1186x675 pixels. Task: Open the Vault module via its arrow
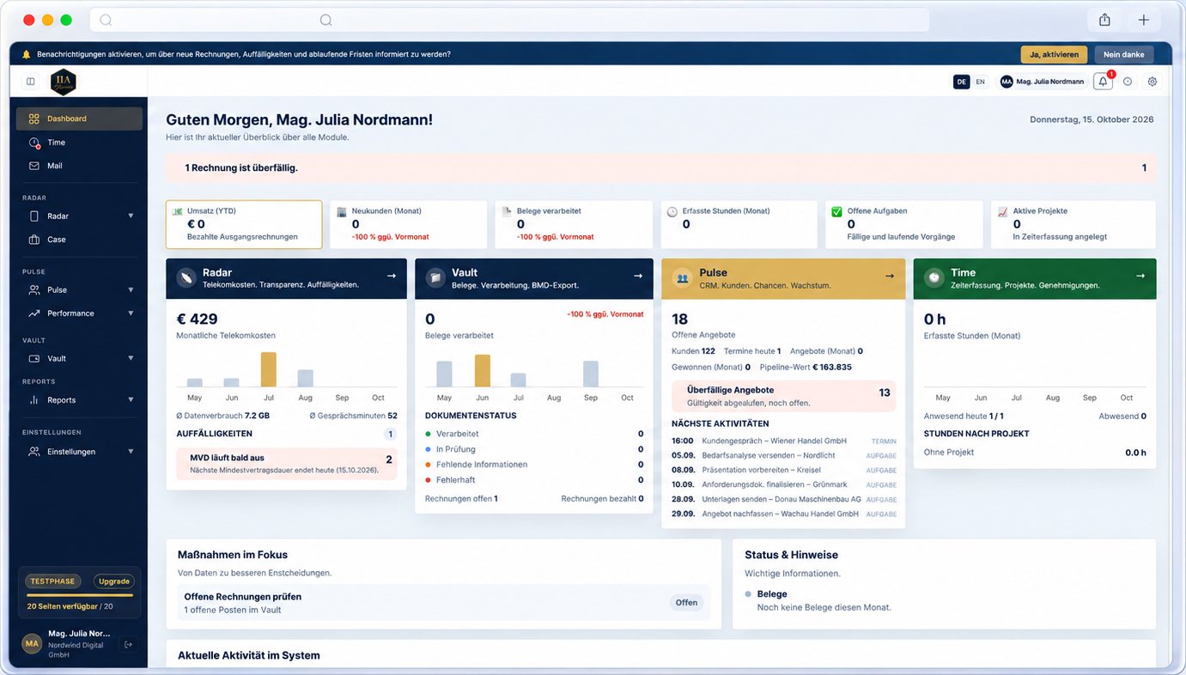[x=638, y=276]
